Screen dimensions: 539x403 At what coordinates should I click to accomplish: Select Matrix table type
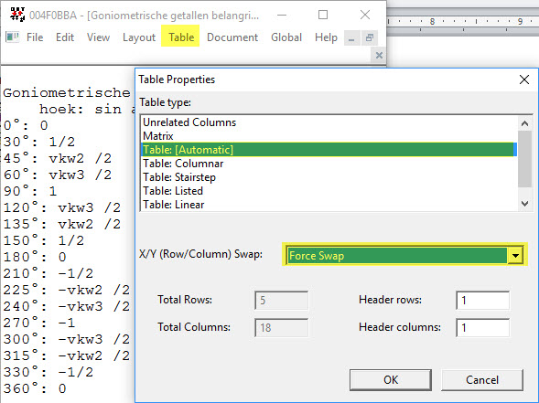(x=329, y=136)
